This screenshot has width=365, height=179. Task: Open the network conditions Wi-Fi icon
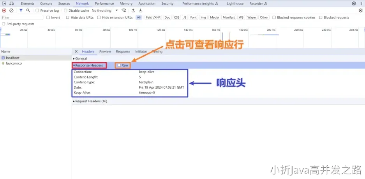[x=124, y=11]
